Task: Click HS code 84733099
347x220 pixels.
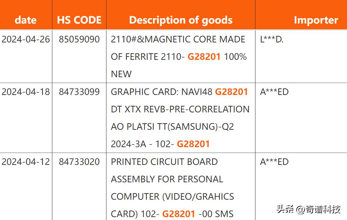Action: (x=79, y=92)
